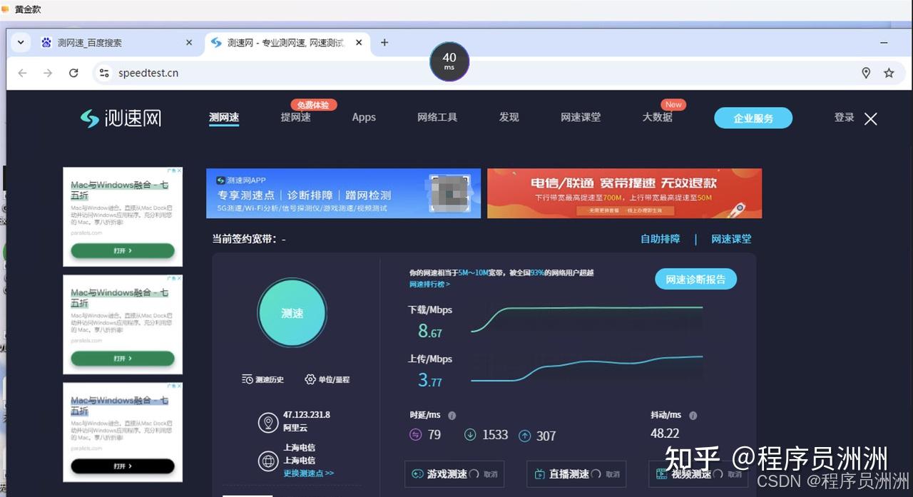The height and width of the screenshot is (497, 913).
Task: Select the video icon for 视频测速
Action: [x=661, y=473]
